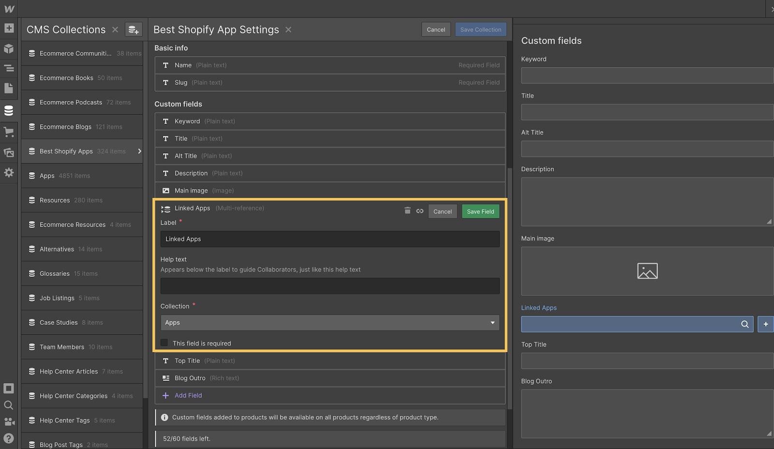Open the Team Members collection
Screen dimensions: 774x449
[x=82, y=347]
